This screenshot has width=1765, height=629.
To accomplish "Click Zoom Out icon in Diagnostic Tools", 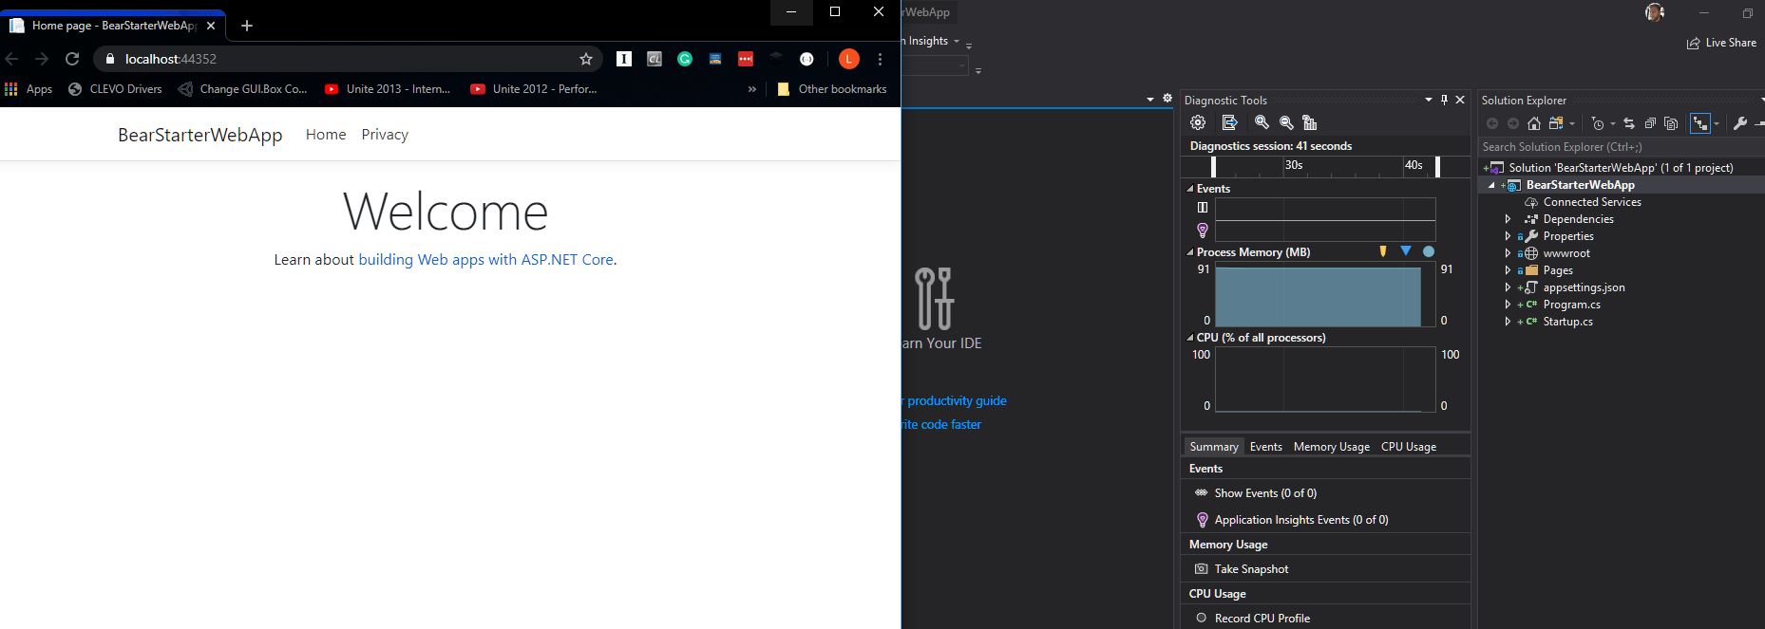I will [x=1286, y=122].
